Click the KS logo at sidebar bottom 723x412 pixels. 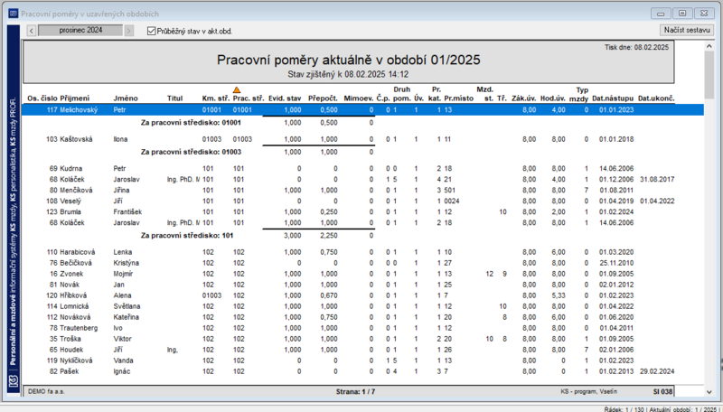click(x=14, y=382)
